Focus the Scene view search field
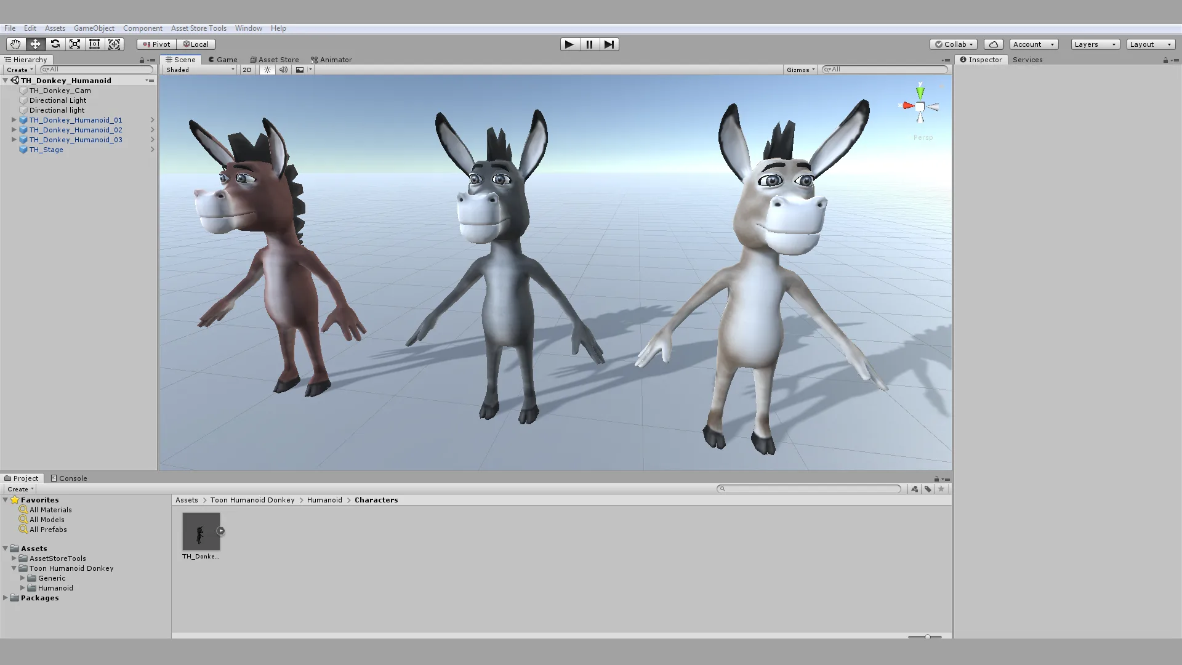This screenshot has width=1182, height=665. click(885, 70)
